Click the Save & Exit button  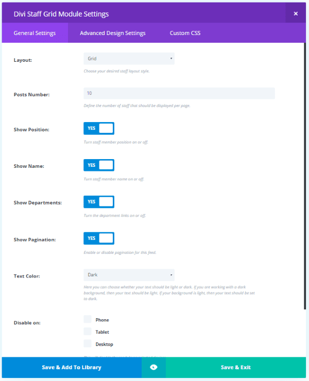click(236, 367)
